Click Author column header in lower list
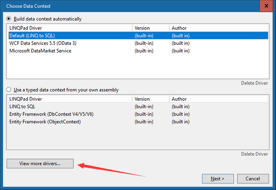276x190 pixels. [219, 99]
